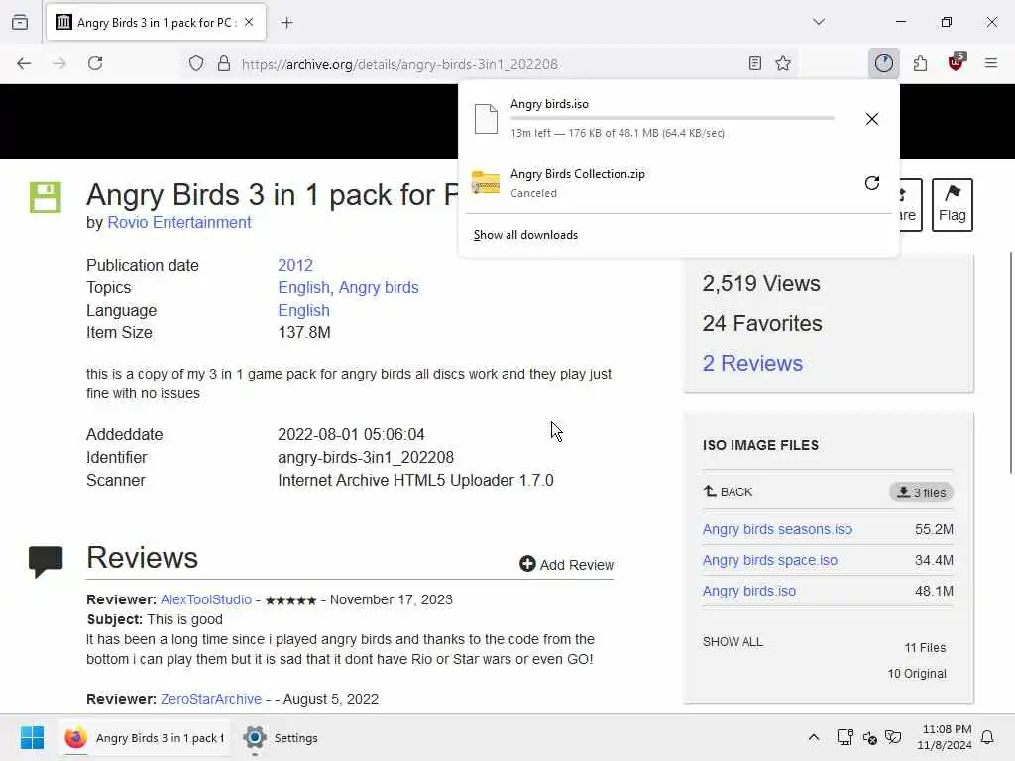This screenshot has height=761, width=1015.
Task: Select the 24 Favorites text
Action: coord(762,324)
